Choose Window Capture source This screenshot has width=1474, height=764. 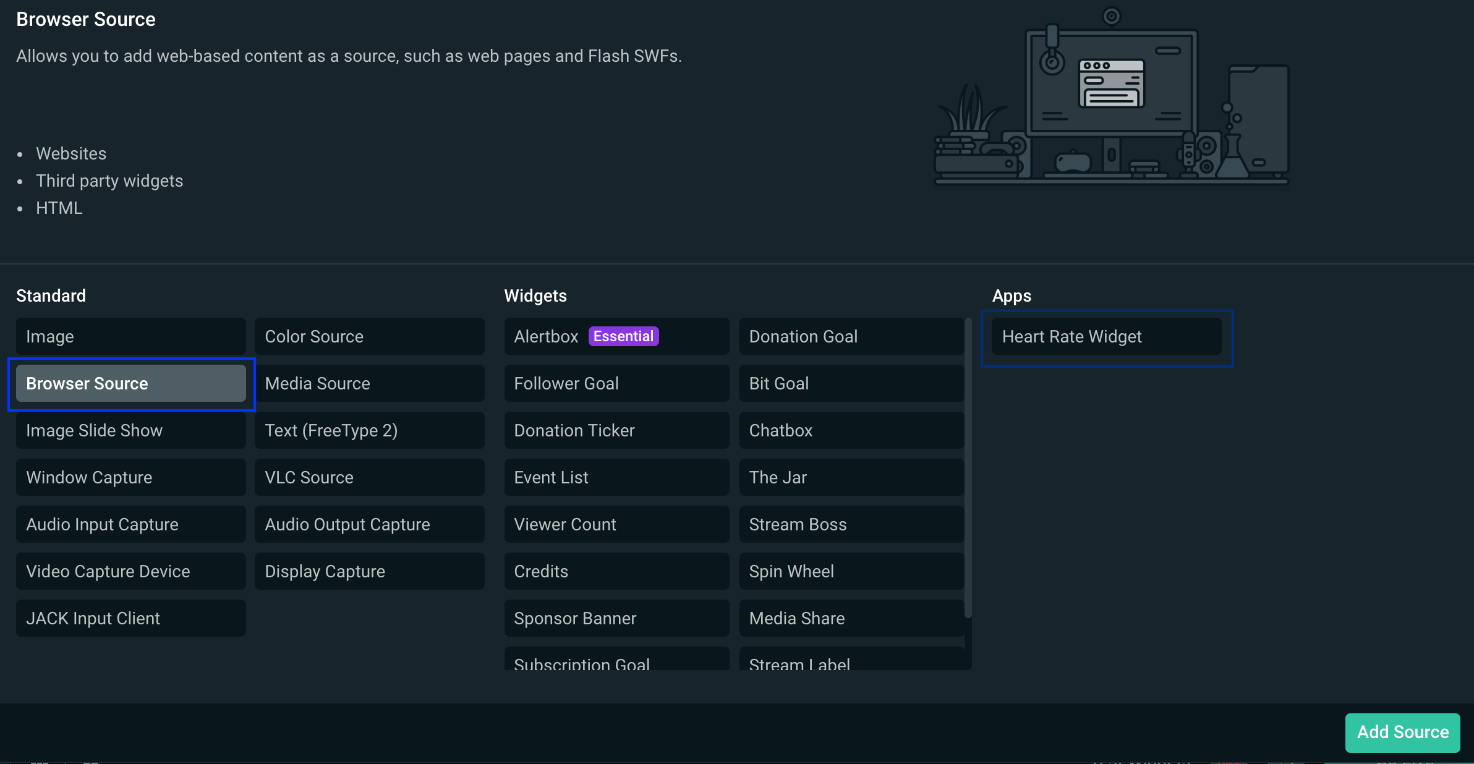(x=130, y=477)
